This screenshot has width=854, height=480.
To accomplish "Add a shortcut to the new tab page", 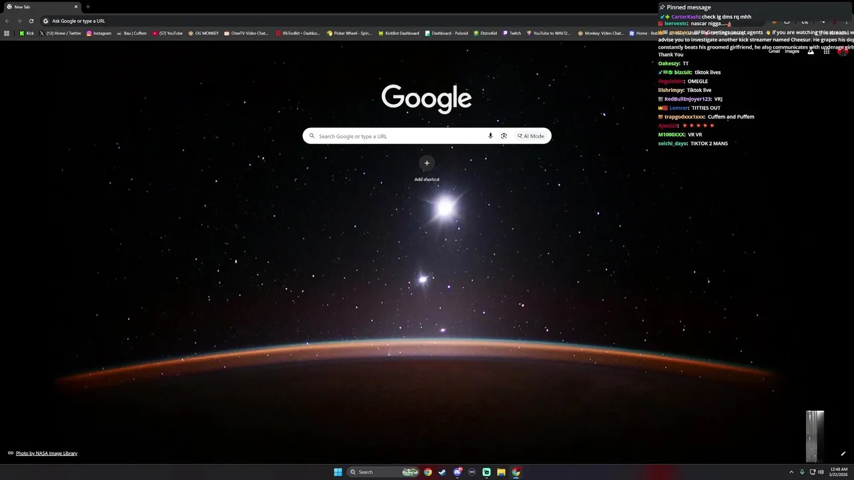I will 427,168.
